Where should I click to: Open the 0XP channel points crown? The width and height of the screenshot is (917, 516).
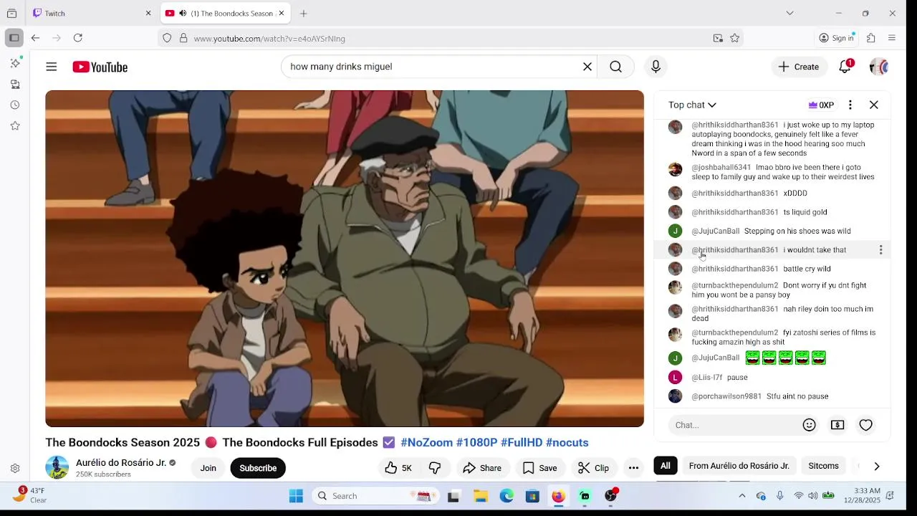[x=821, y=105]
